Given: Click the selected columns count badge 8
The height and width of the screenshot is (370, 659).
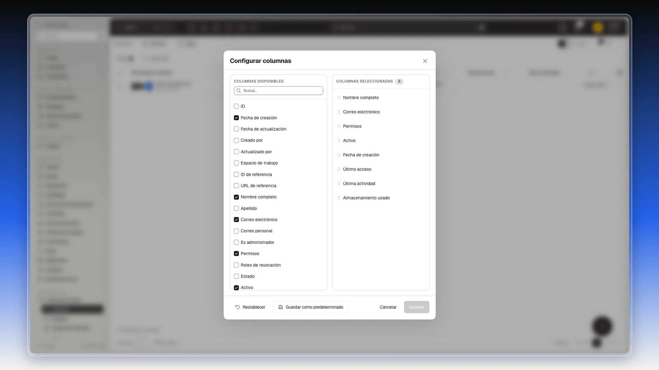Looking at the screenshot, I should tap(399, 82).
